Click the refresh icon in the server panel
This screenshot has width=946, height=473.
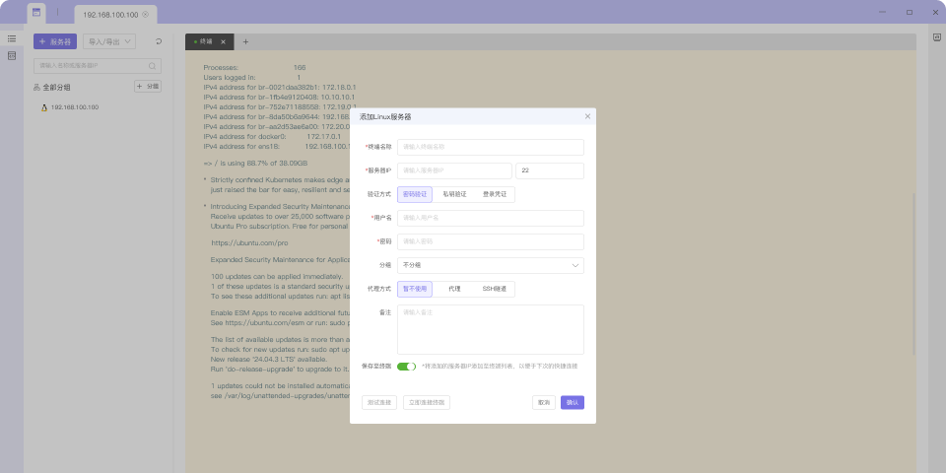159,41
